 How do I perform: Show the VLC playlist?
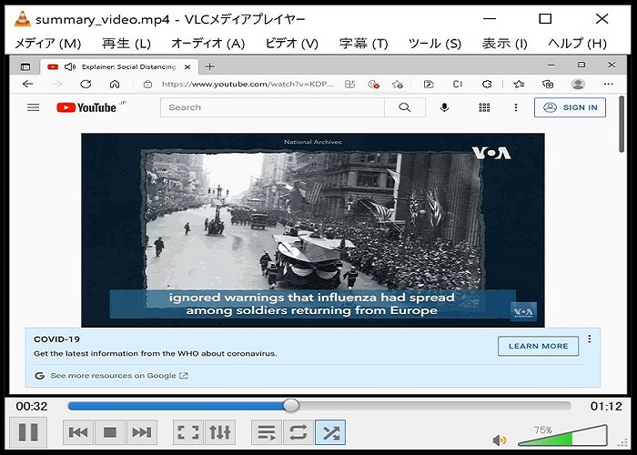tap(267, 432)
